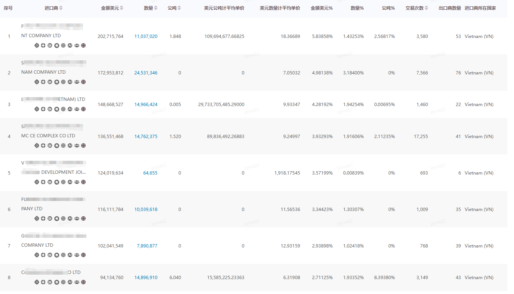The width and height of the screenshot is (514, 294).
Task: Click the last purple icon in row 6
Action: coord(83,218)
